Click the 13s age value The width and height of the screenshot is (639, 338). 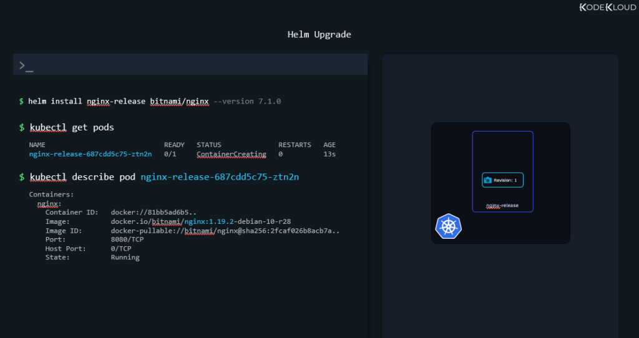329,154
